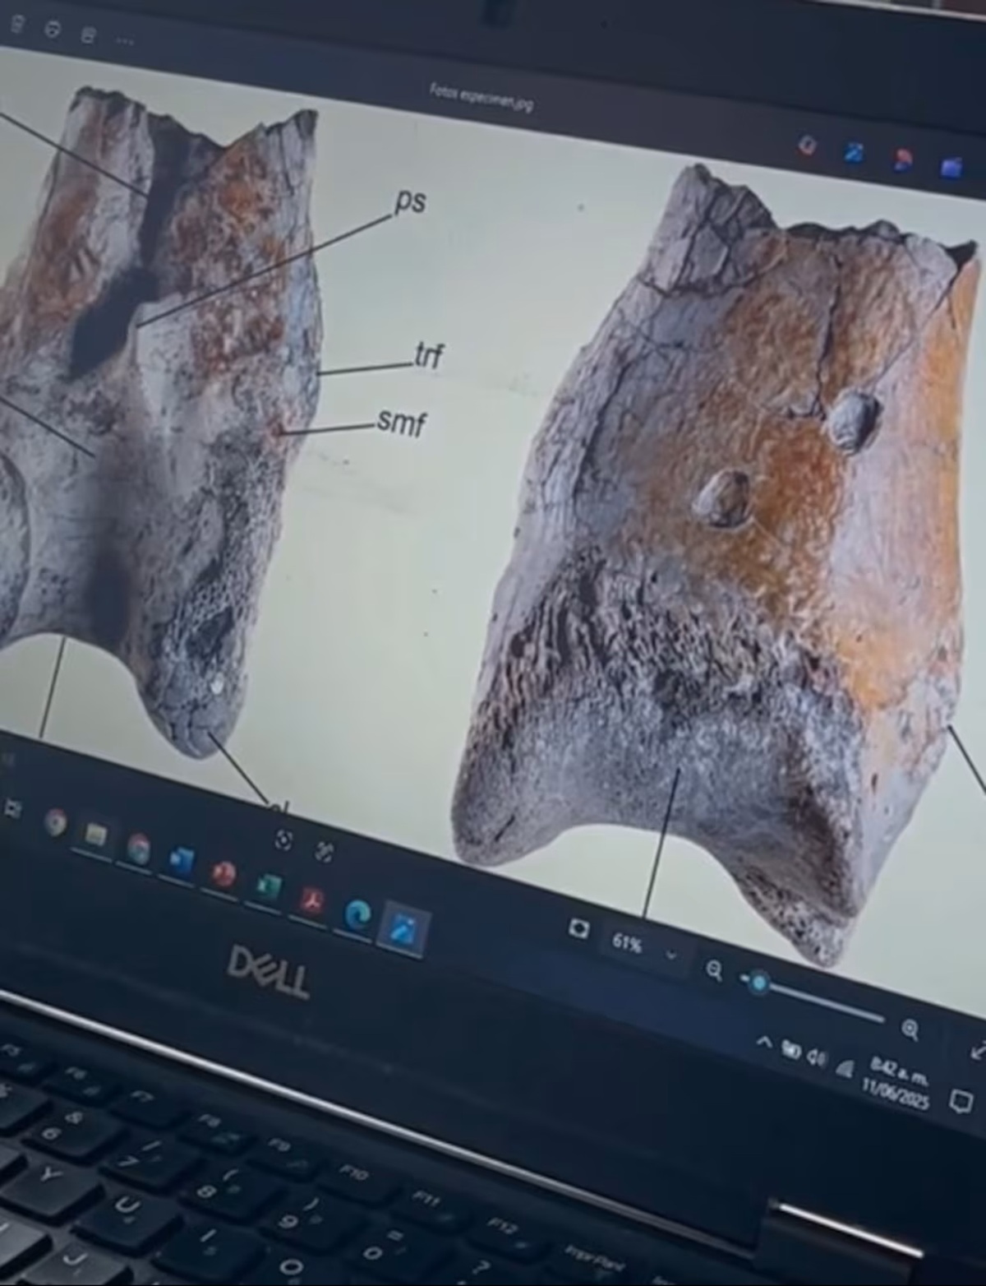Screen dimensions: 986x1286
Task: Switch to Outlook in the taskbar
Action: (180, 861)
